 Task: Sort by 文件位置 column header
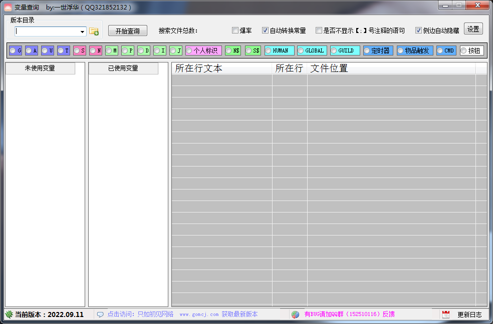[x=391, y=68]
